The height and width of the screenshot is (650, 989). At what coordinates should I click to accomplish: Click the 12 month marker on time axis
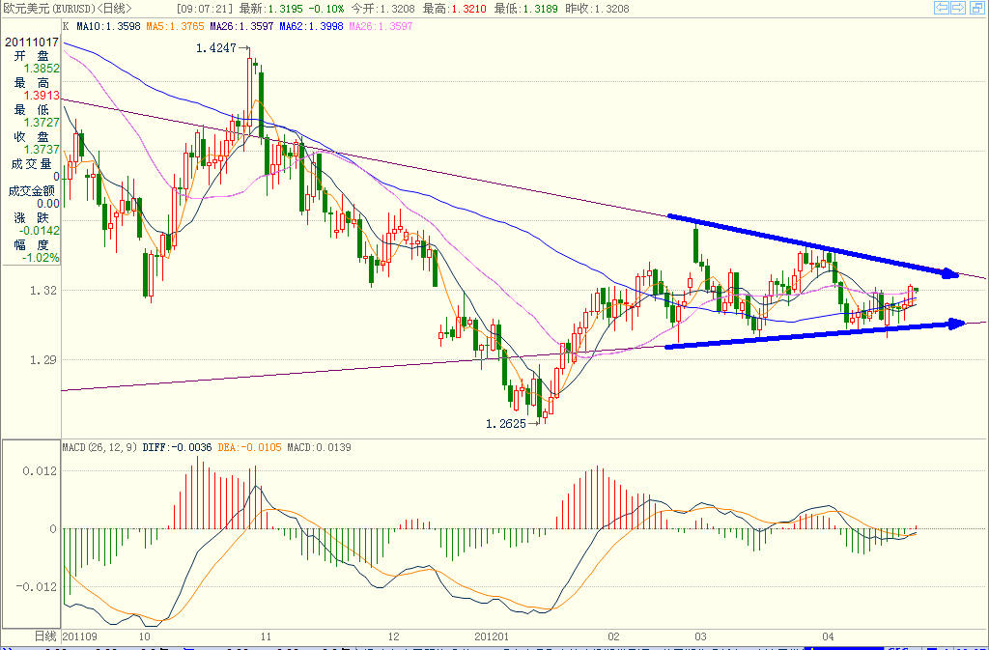[394, 636]
